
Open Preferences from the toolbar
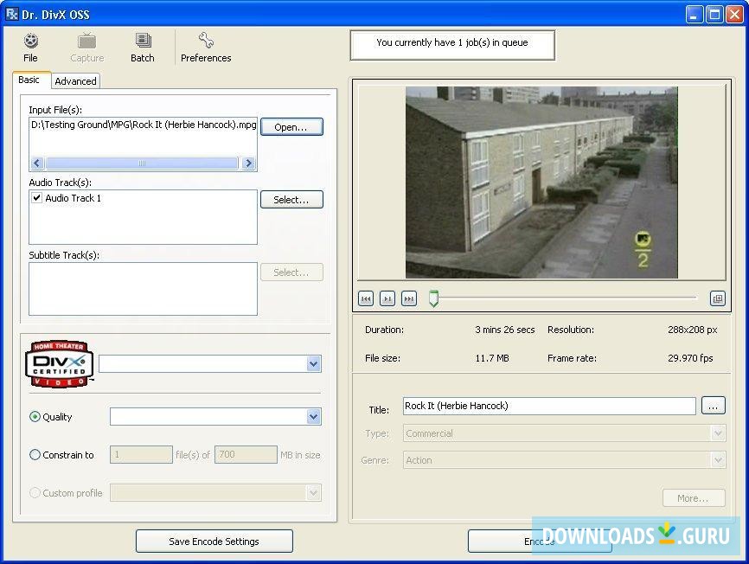click(x=206, y=47)
